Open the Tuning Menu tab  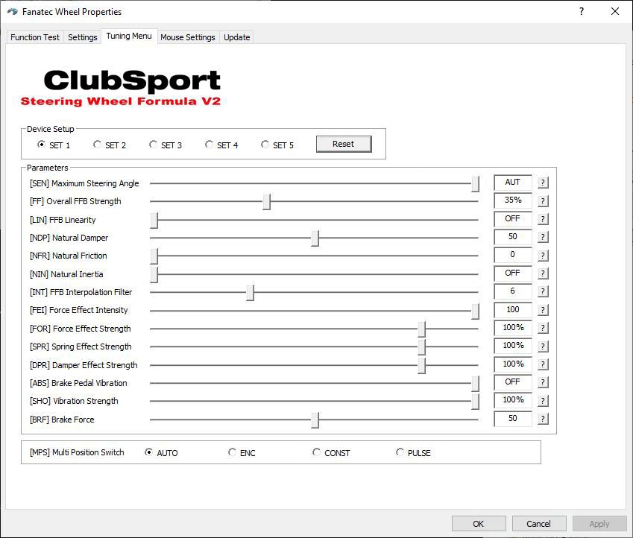click(x=129, y=36)
